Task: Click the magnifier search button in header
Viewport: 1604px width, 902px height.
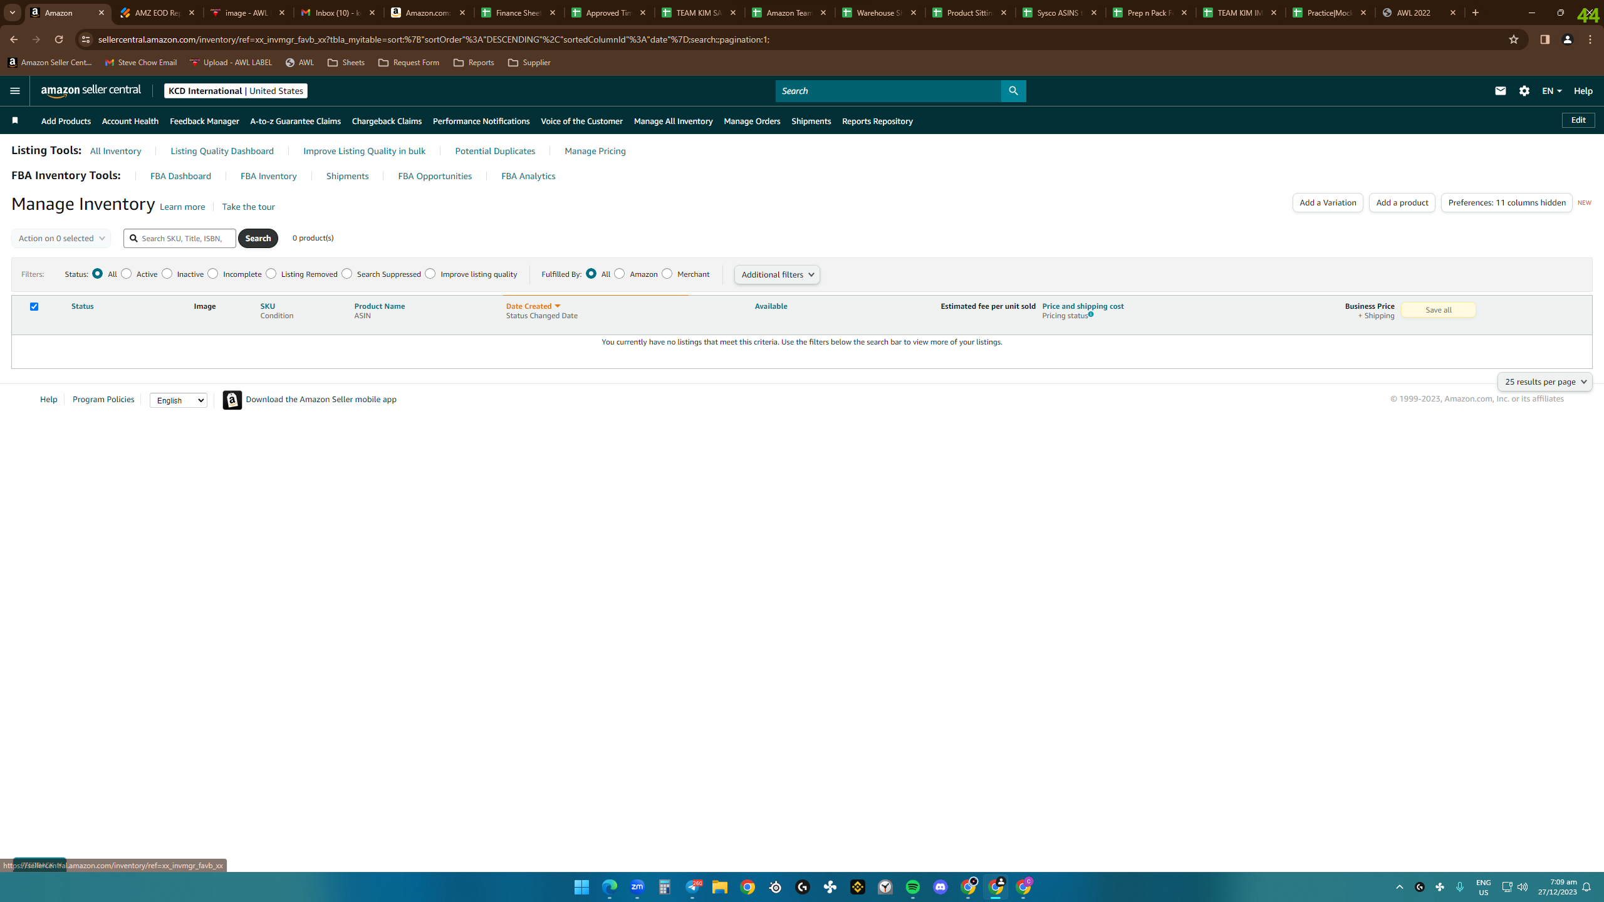Action: [x=1013, y=91]
